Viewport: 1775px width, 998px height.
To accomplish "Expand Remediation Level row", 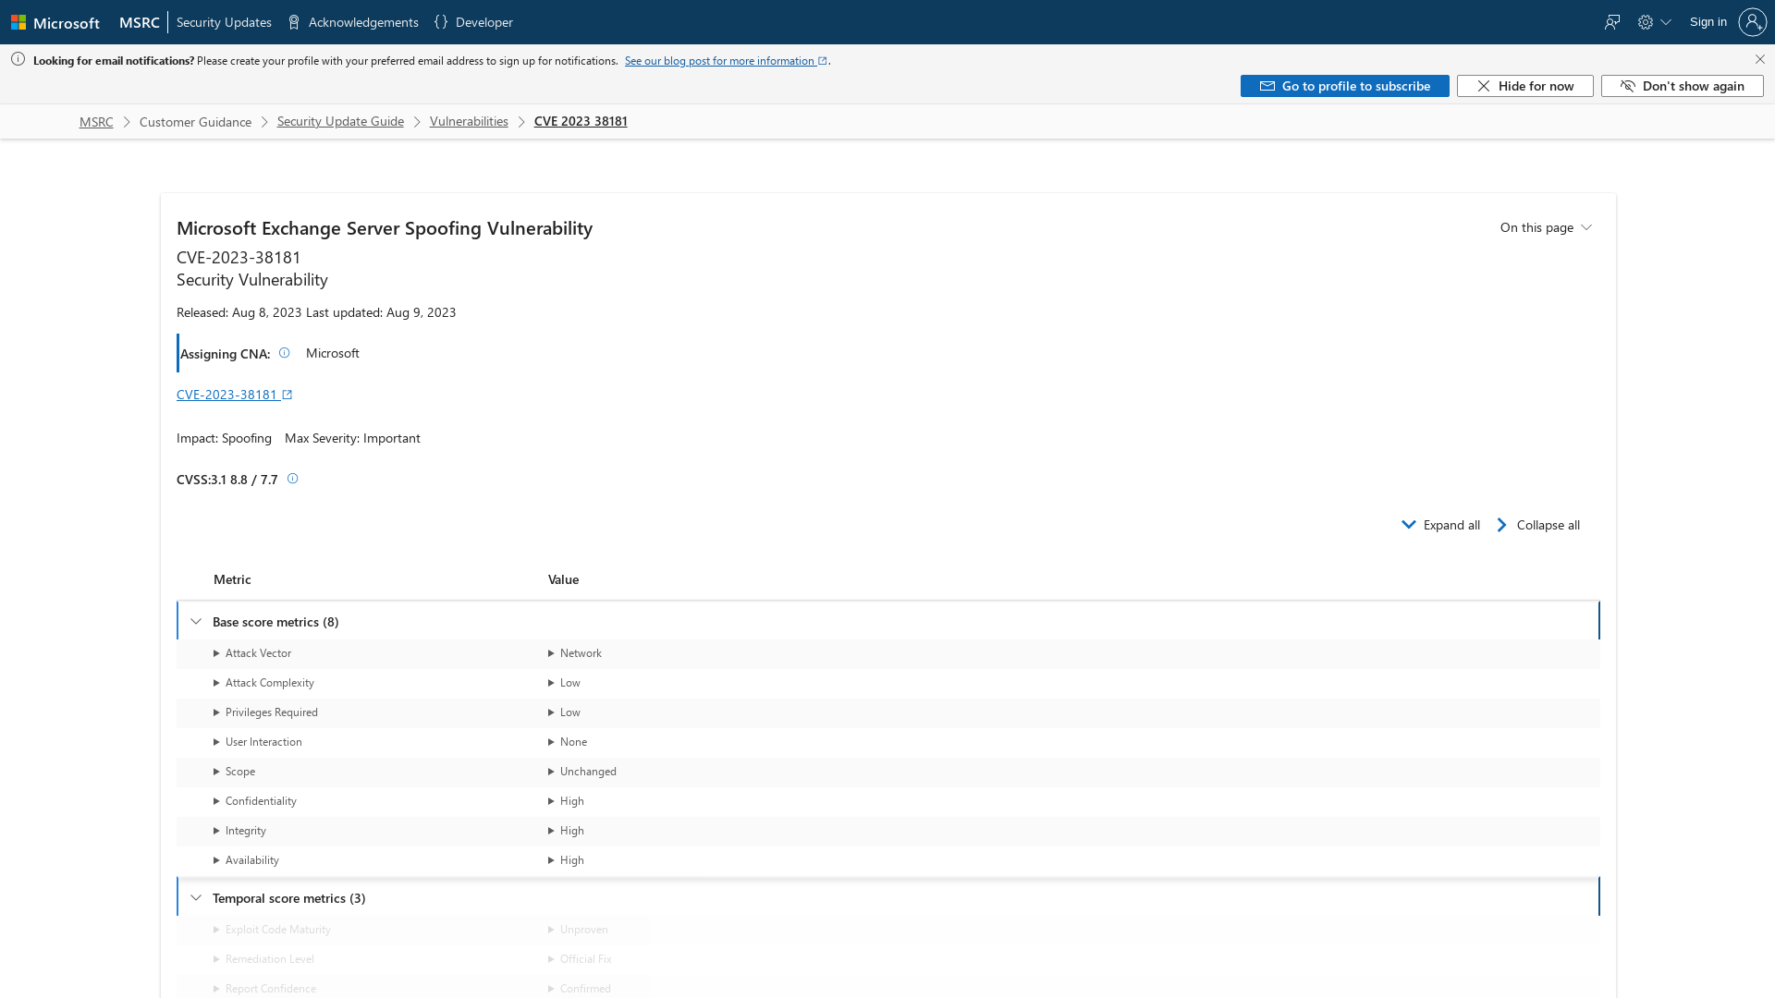I will tap(263, 959).
